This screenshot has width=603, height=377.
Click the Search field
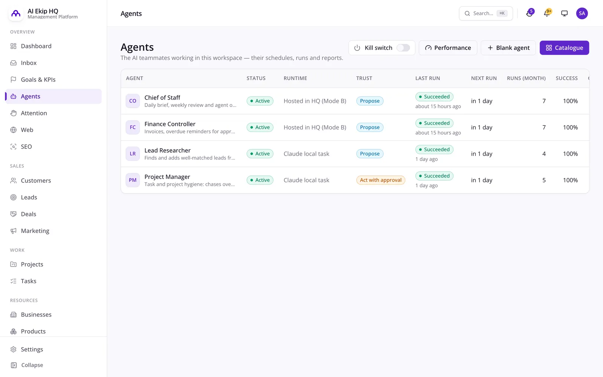(486, 13)
